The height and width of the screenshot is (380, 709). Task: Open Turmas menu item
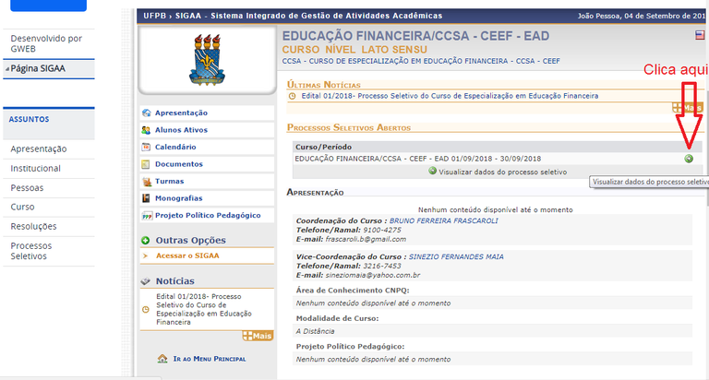[170, 181]
